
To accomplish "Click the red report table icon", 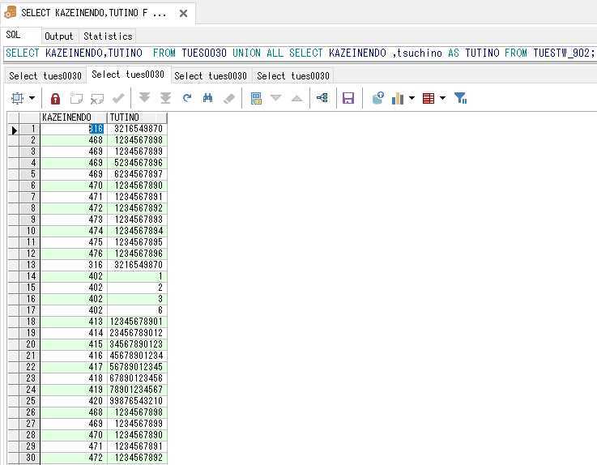I will 429,98.
